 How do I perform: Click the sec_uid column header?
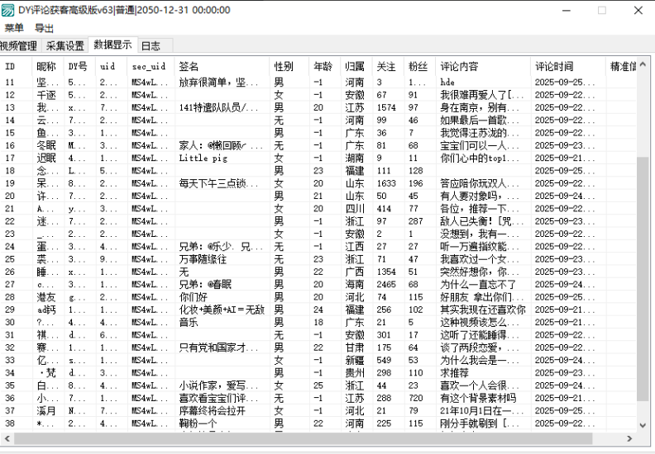click(149, 66)
